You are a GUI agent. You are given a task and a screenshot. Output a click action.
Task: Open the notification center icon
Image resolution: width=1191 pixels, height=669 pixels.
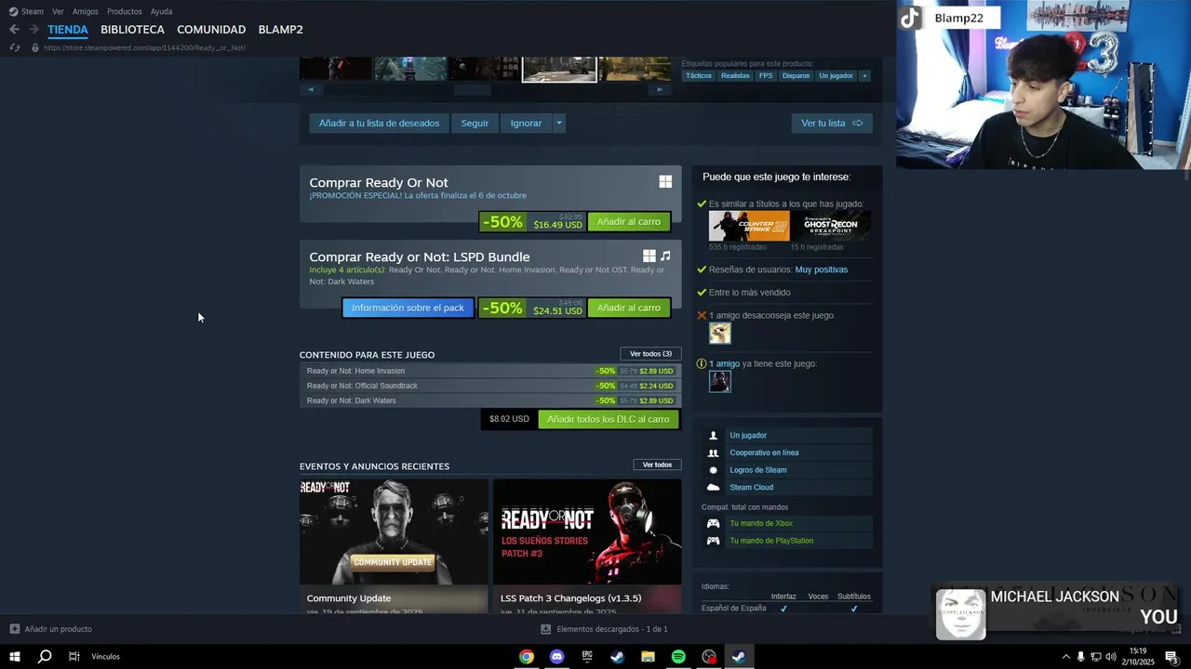[1171, 657]
